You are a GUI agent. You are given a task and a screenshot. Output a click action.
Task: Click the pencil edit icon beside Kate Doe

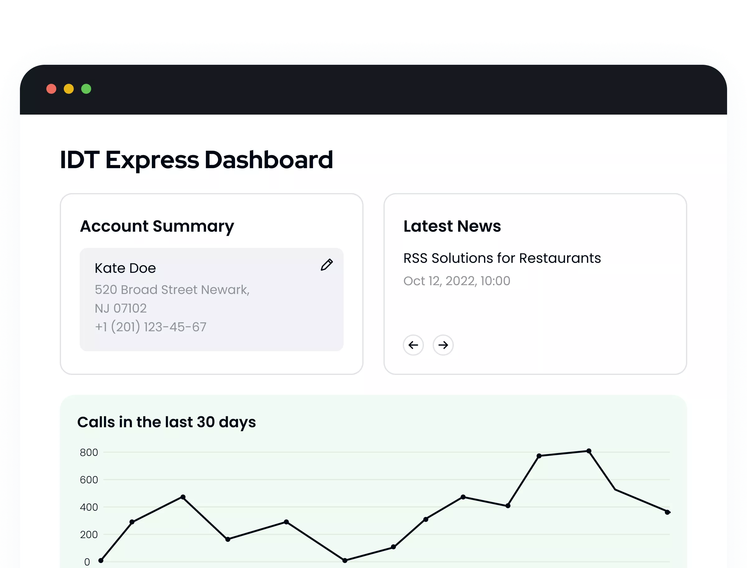click(327, 265)
